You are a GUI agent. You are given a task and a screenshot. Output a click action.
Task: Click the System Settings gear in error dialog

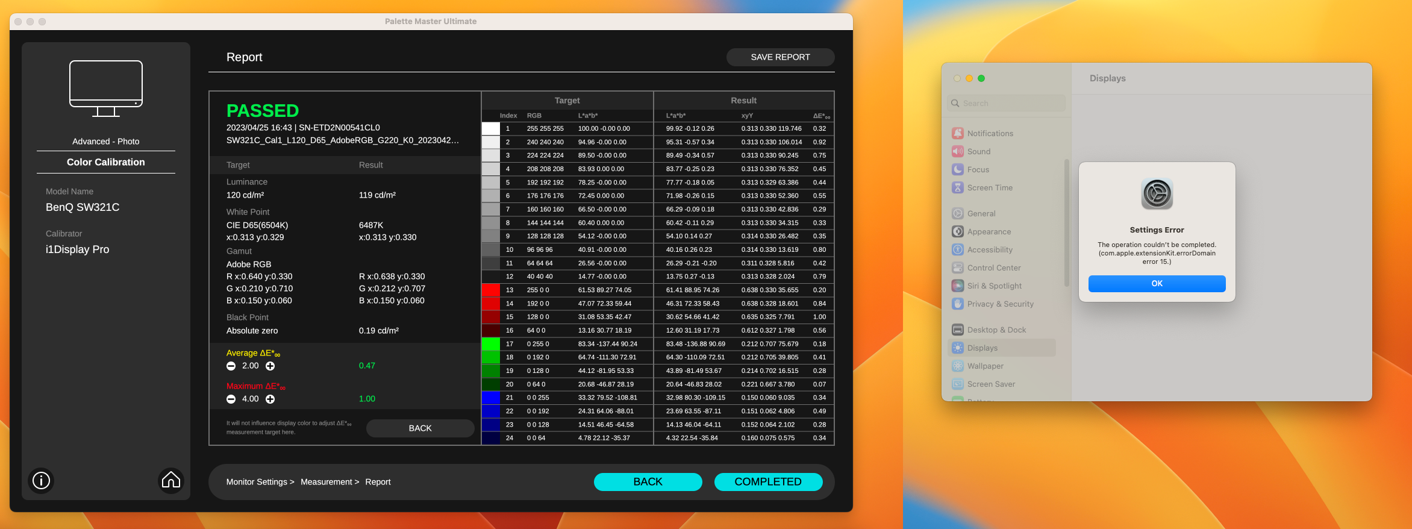point(1157,194)
